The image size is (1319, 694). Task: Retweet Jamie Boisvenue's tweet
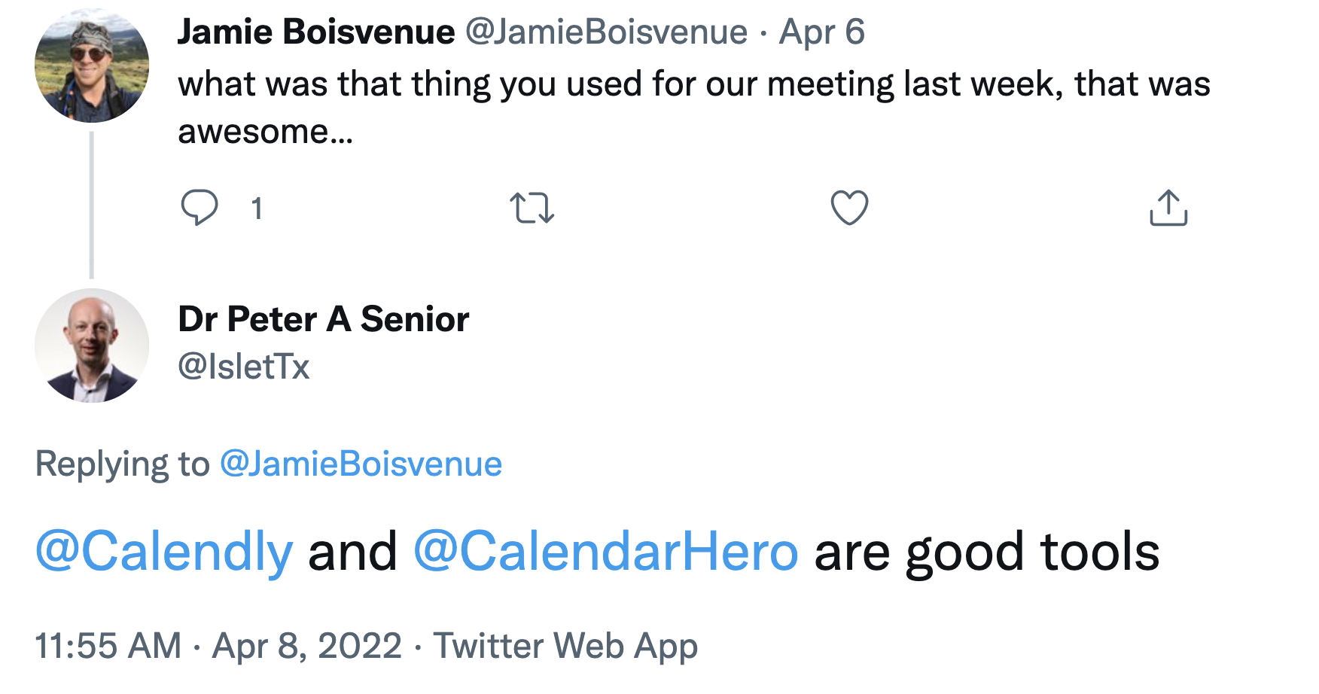click(x=532, y=209)
